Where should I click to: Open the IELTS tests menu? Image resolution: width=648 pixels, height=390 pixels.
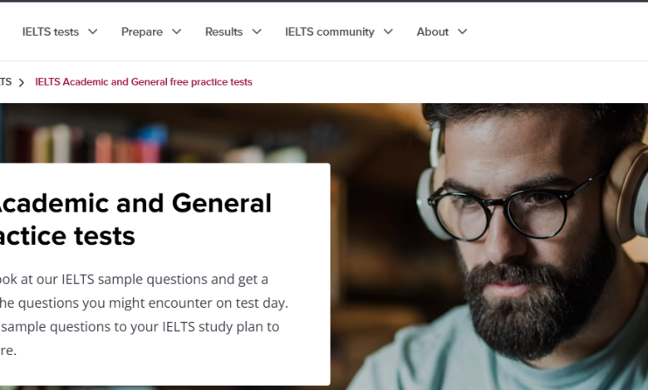50,32
